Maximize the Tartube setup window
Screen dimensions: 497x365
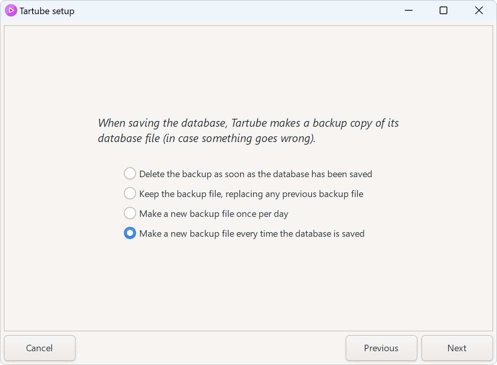coord(443,10)
